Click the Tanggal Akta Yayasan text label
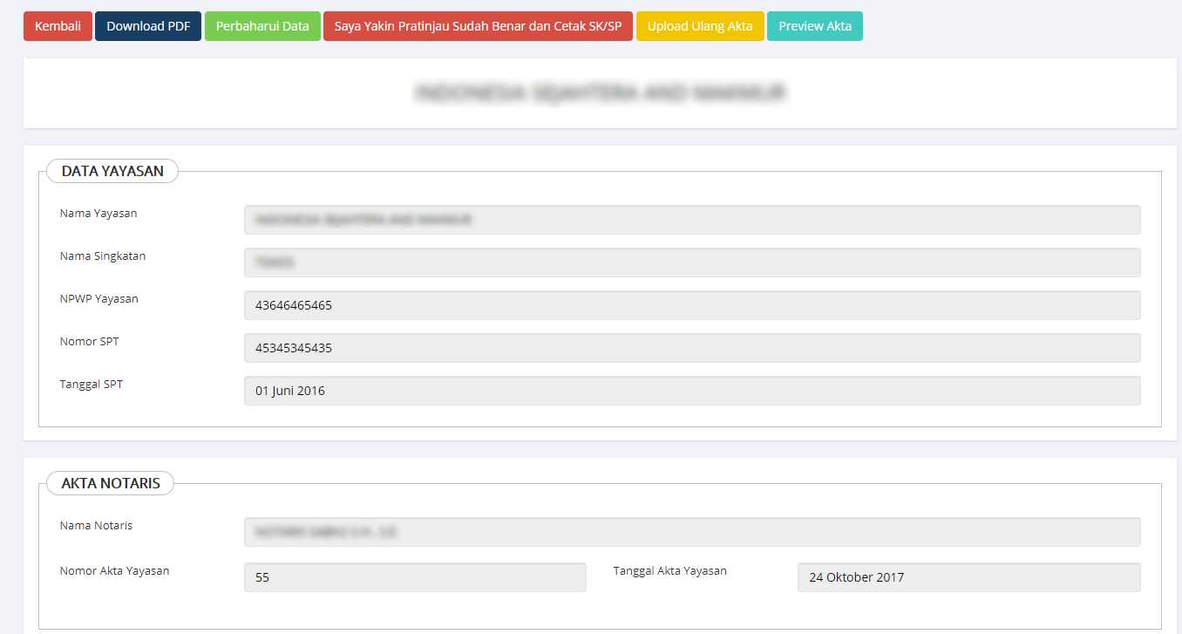Viewport: 1182px width, 634px height. click(669, 571)
